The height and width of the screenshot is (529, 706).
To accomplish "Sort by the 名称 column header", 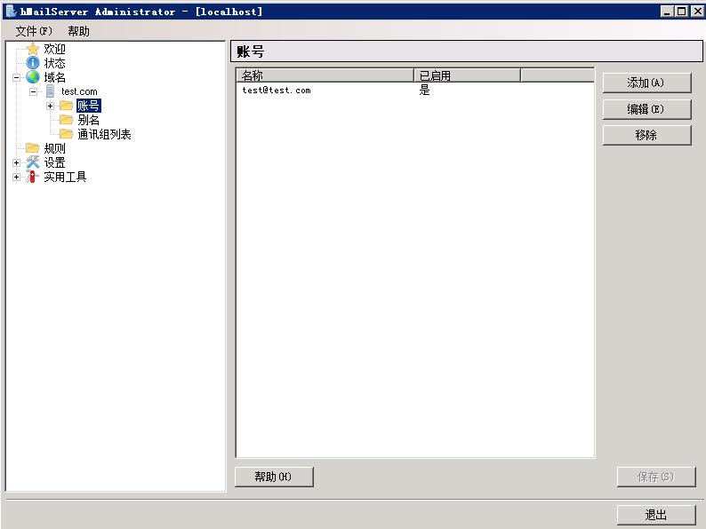I will point(325,75).
